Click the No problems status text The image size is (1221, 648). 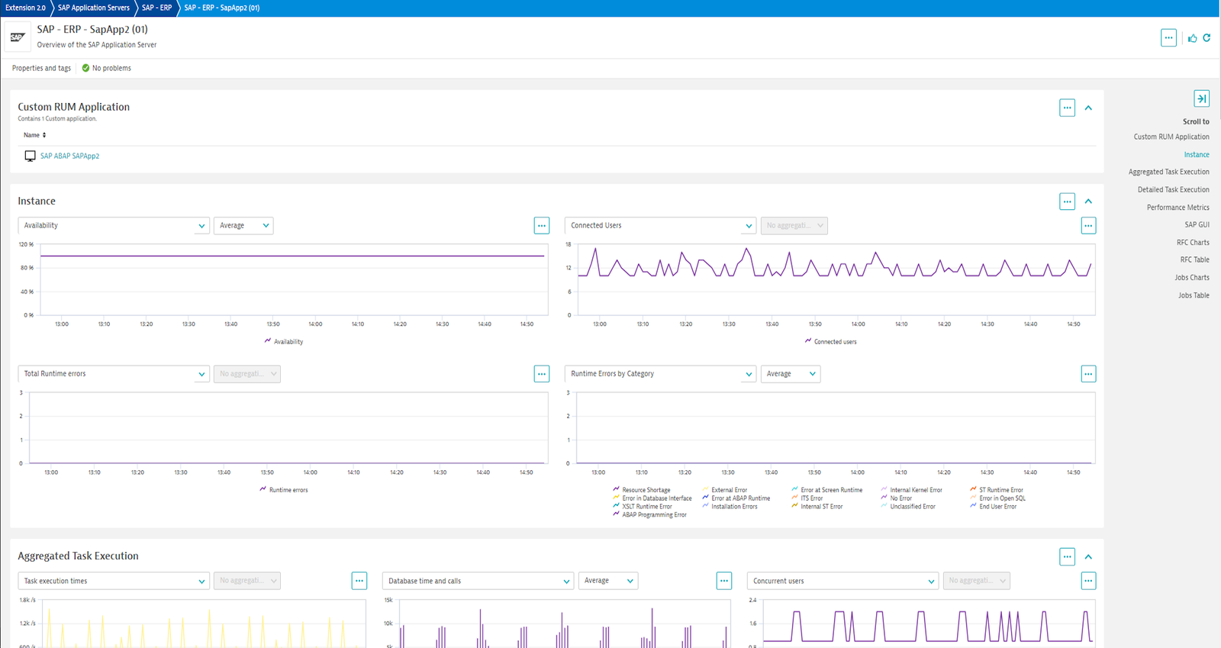[x=111, y=68]
